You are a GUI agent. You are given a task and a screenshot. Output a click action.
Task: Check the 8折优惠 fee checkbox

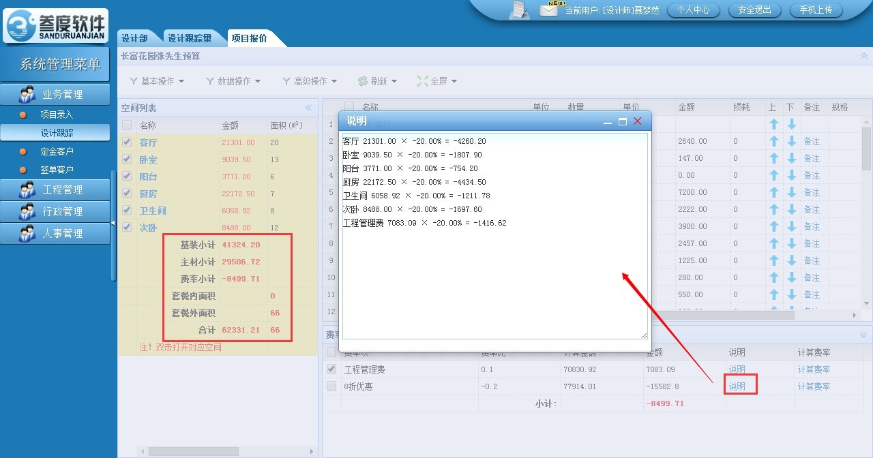331,386
